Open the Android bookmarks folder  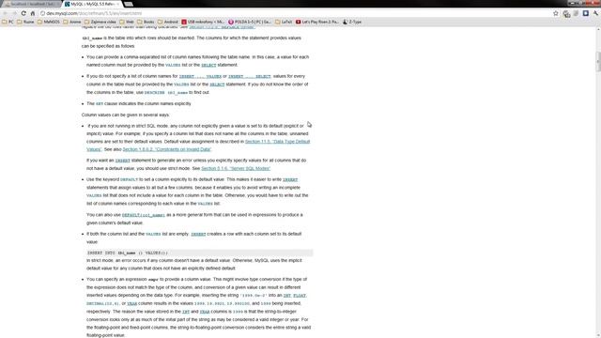(168, 22)
